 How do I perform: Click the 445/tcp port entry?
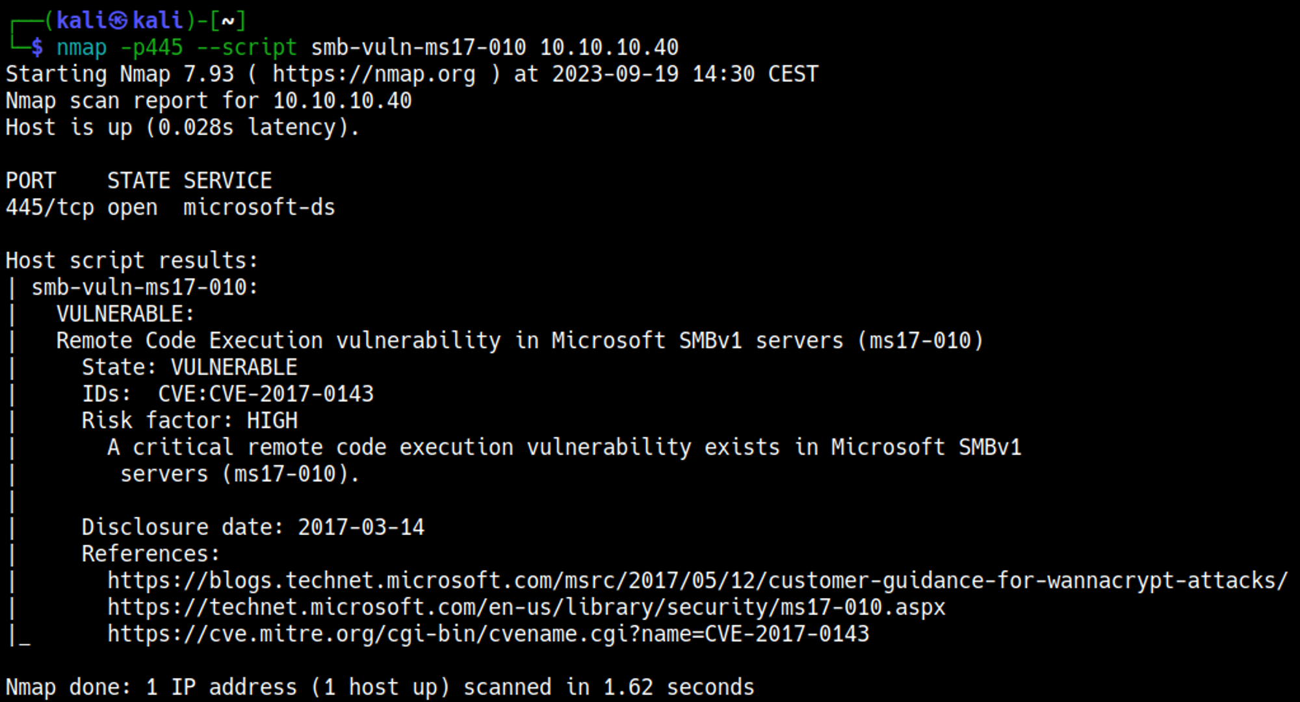pyautogui.click(x=49, y=208)
